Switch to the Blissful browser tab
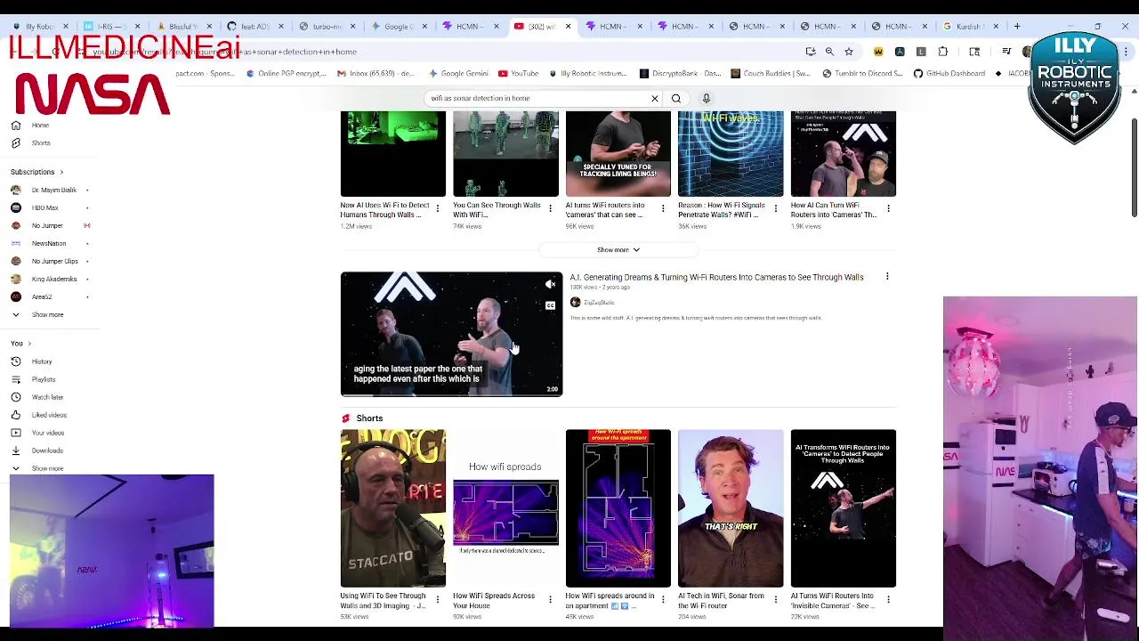This screenshot has height=641, width=1139. pos(183,26)
